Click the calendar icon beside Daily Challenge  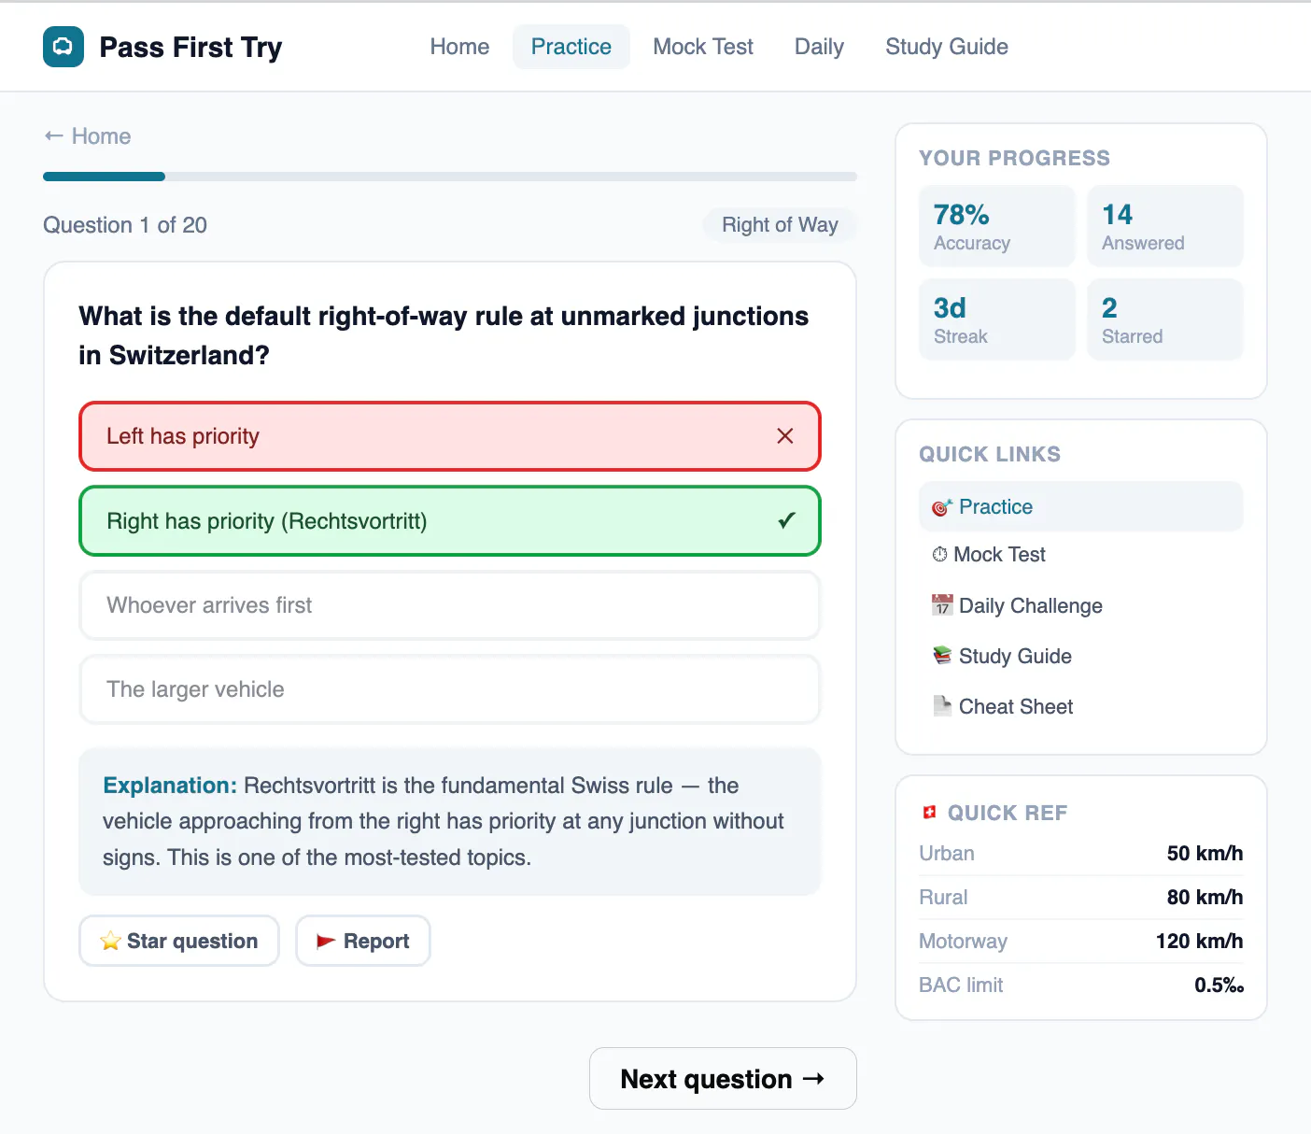pos(942,605)
